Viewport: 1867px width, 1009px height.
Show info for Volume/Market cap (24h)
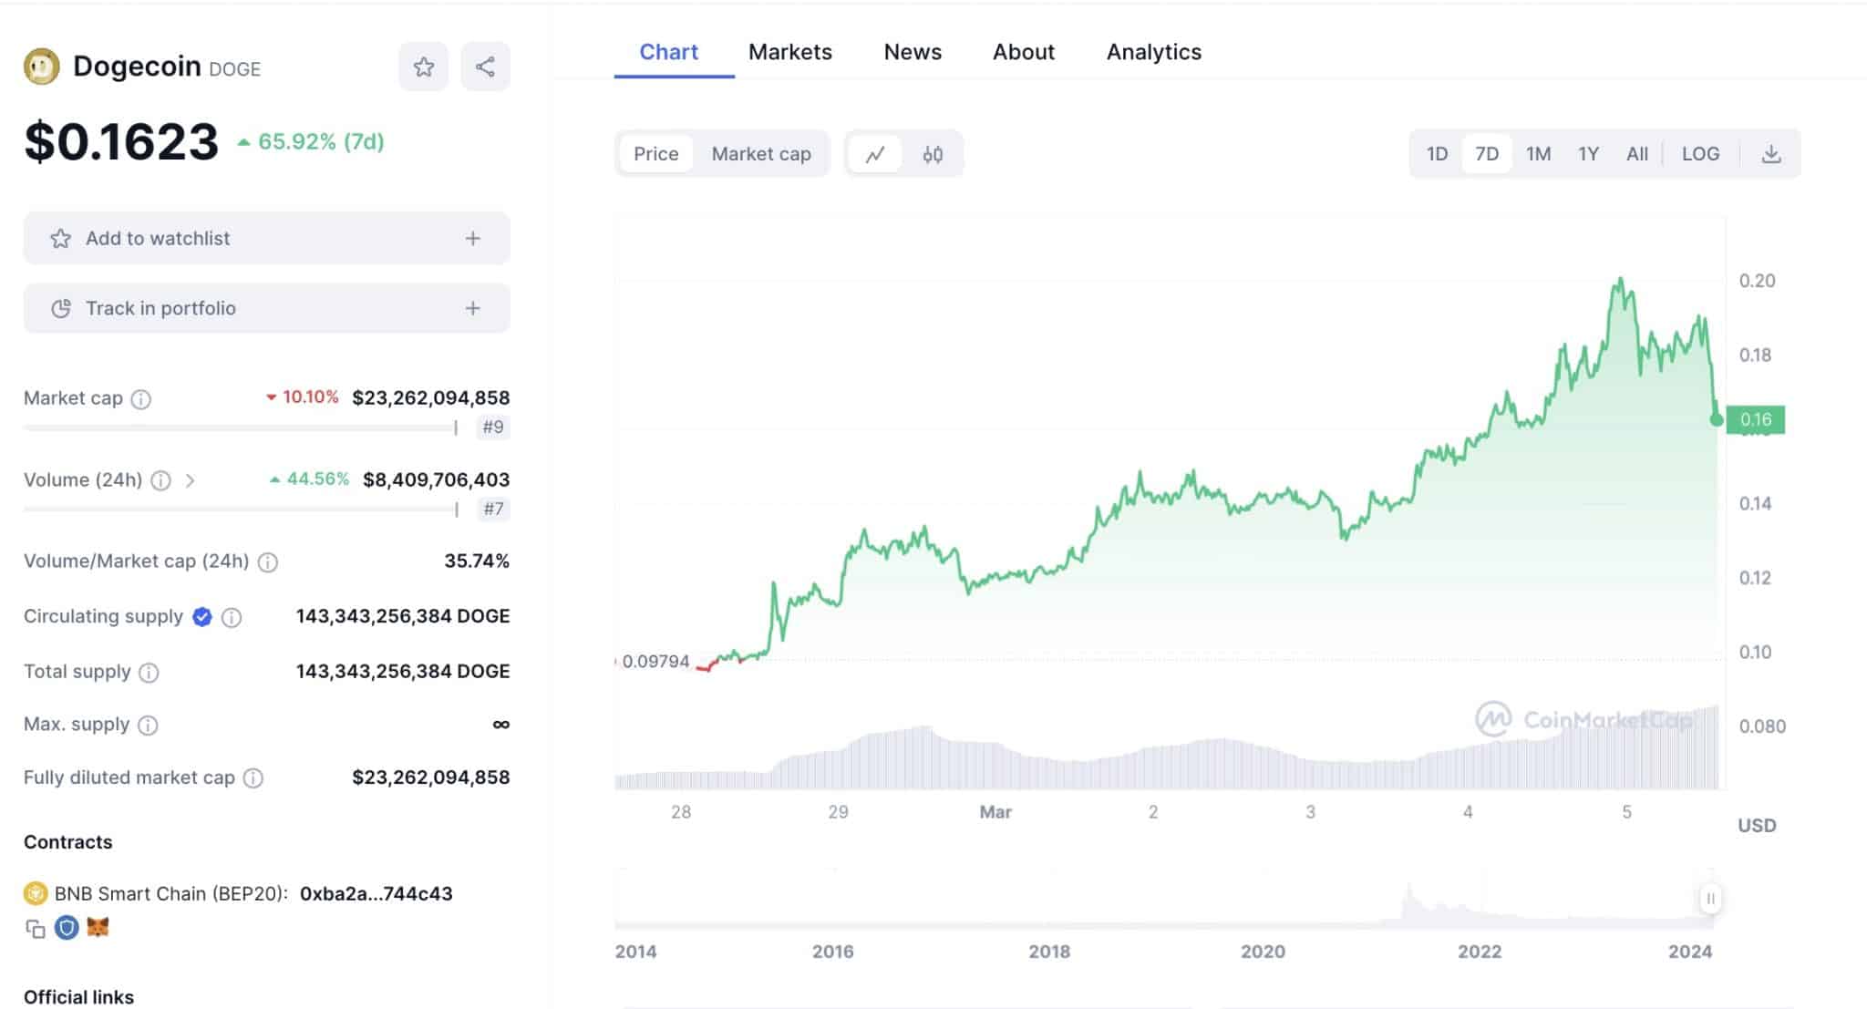tap(268, 561)
